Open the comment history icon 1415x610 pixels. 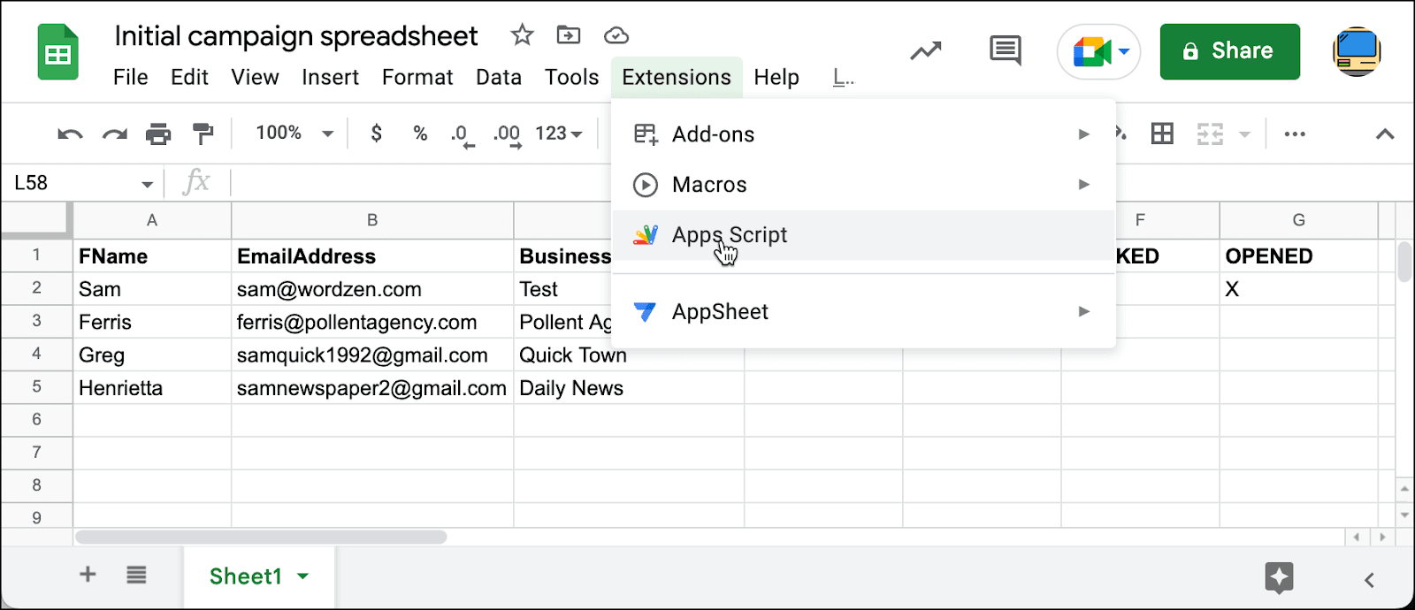click(x=1005, y=50)
